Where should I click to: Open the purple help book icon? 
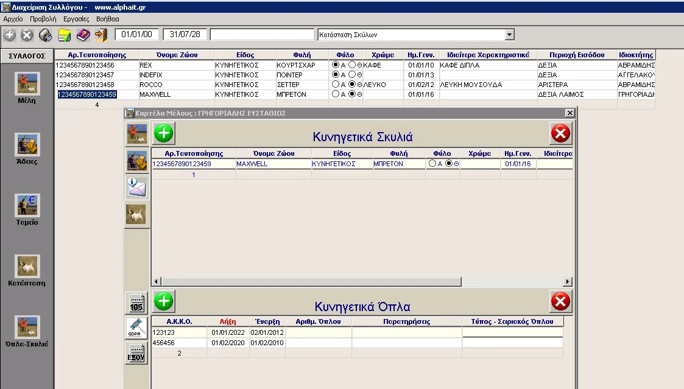point(83,35)
